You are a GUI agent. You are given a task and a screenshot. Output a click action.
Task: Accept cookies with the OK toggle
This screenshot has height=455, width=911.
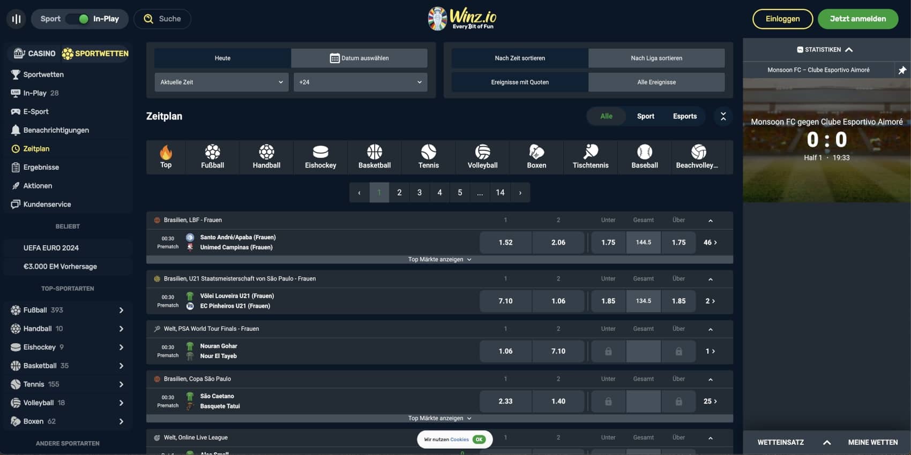tap(479, 439)
